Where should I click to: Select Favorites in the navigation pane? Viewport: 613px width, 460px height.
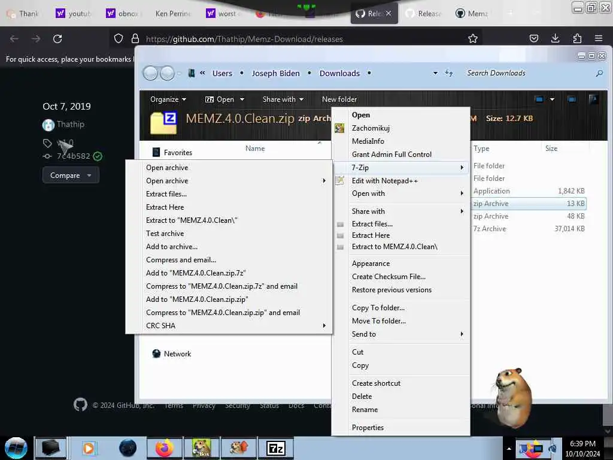(178, 153)
